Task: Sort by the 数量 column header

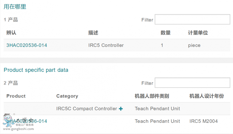Action: point(166,33)
